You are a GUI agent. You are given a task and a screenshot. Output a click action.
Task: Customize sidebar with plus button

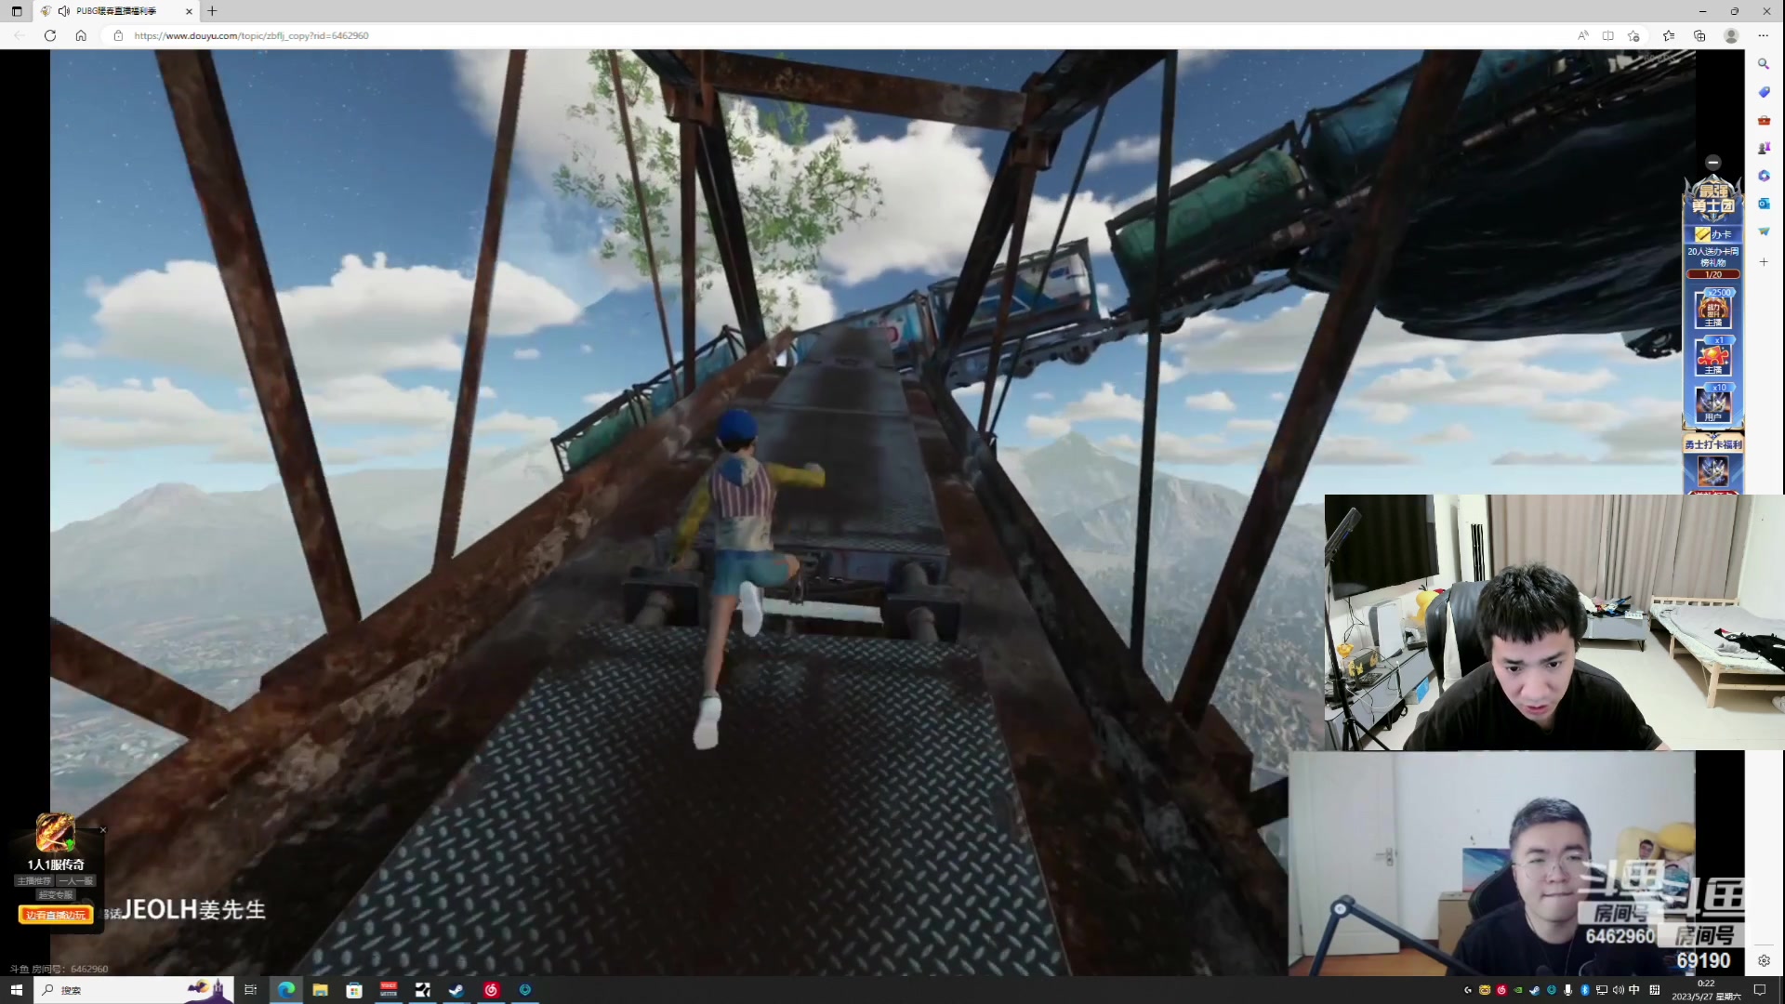1764,262
